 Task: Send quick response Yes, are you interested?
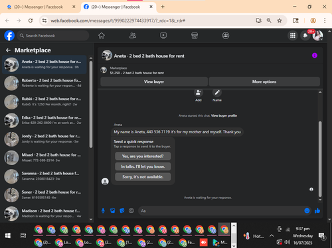coord(143,156)
